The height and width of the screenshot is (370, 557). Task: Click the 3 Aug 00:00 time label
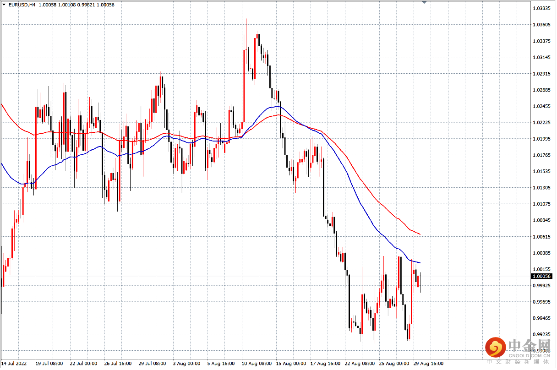pos(186,364)
